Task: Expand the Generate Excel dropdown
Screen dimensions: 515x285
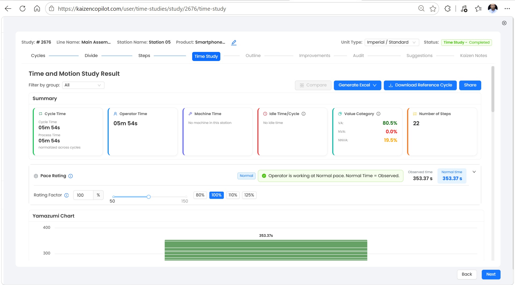Action: click(357, 85)
